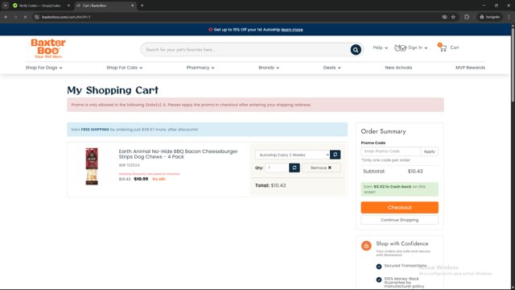Expand the Pharmacy menu

200,68
